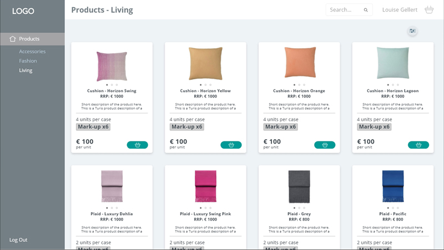Open the filter settings icon
Screen dimensions: 444x250
click(412, 32)
